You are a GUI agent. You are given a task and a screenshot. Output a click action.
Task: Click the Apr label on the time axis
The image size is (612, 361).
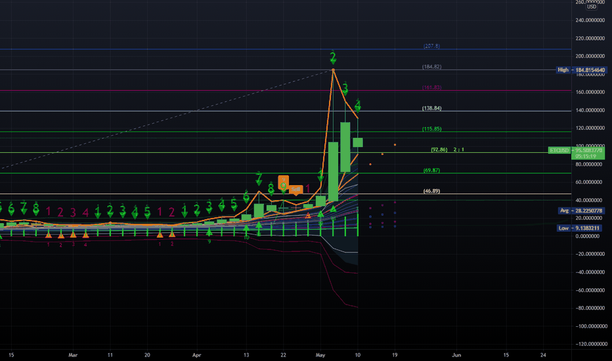(197, 355)
